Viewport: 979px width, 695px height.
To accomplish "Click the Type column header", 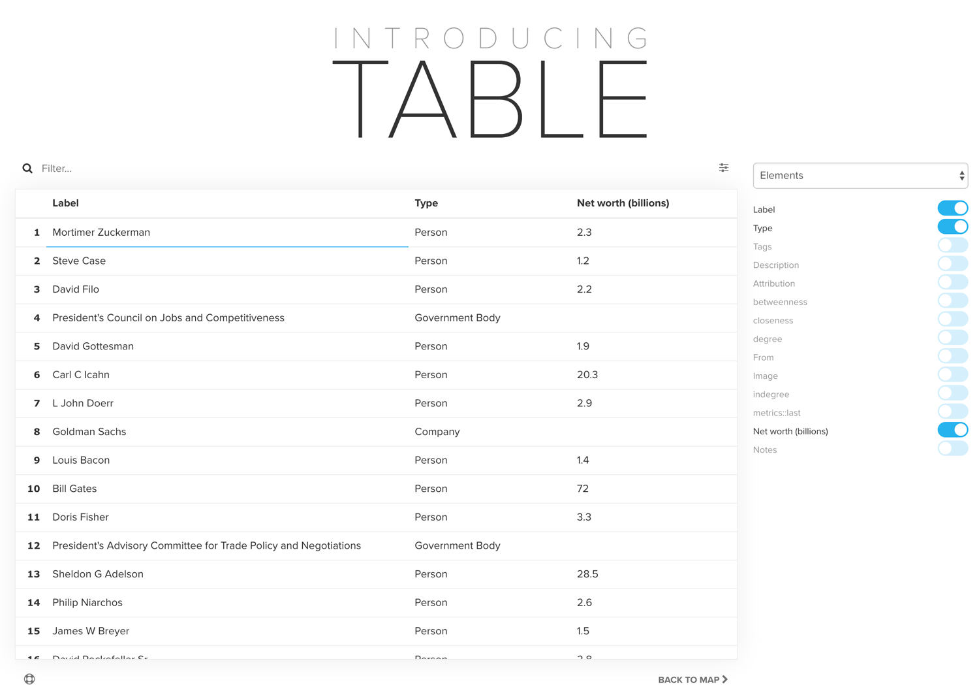I will (426, 203).
